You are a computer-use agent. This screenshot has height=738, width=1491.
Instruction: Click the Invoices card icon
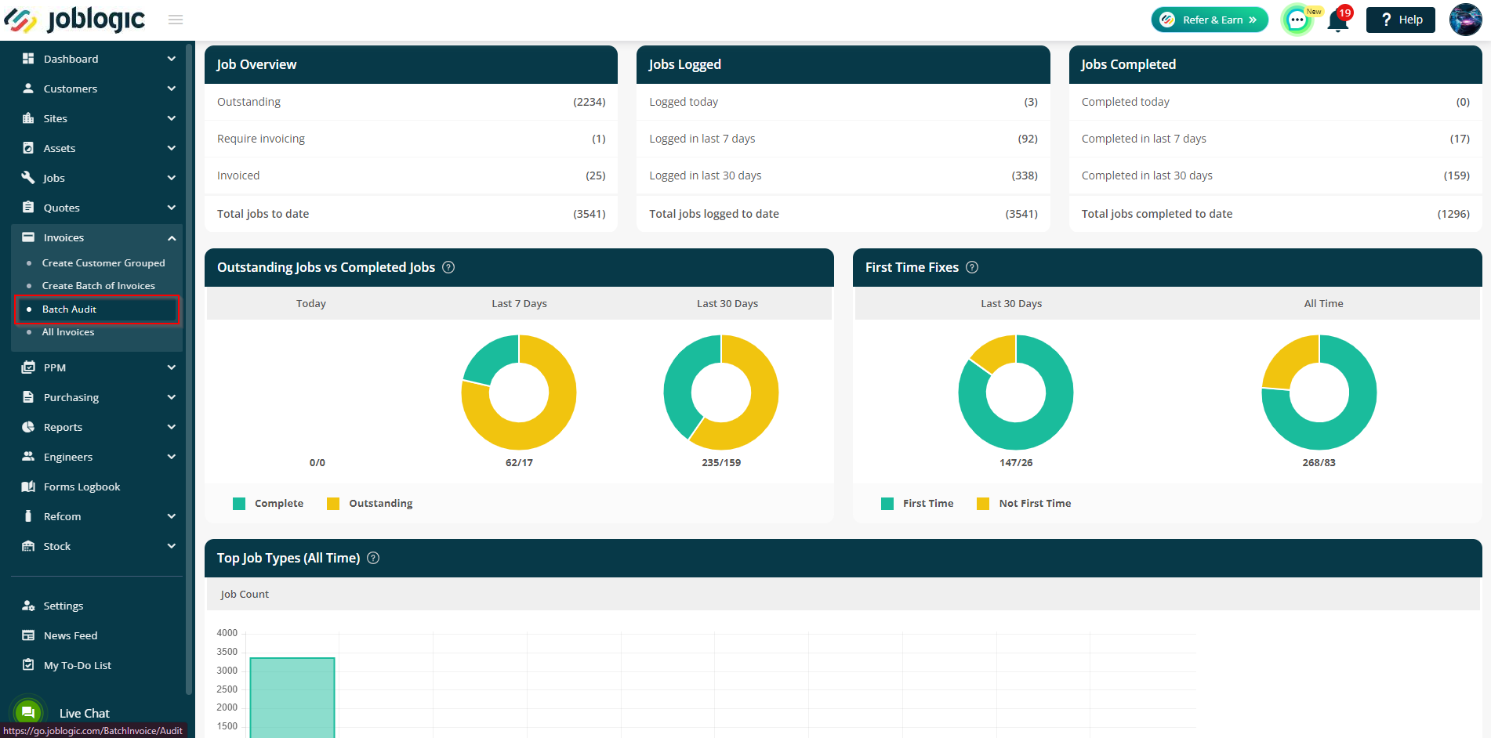[x=28, y=237]
